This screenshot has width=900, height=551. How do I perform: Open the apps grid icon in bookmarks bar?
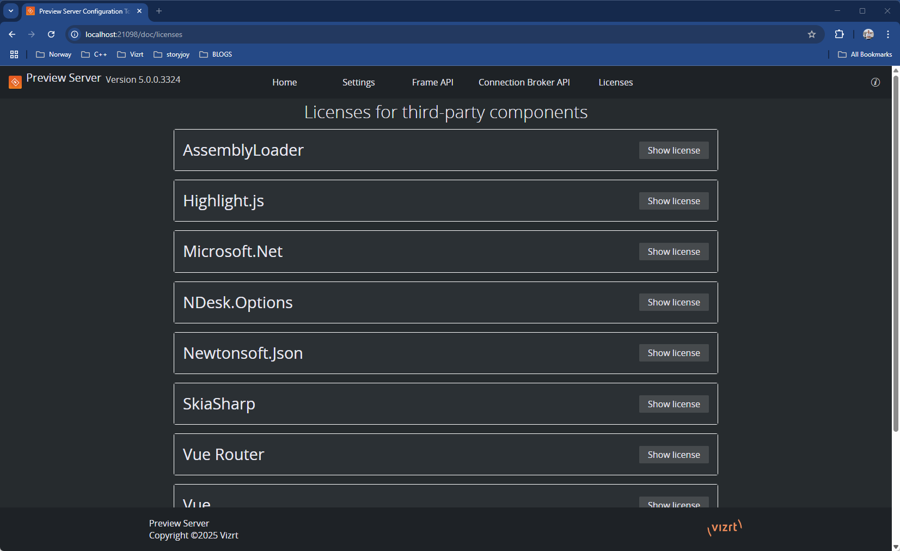[14, 54]
